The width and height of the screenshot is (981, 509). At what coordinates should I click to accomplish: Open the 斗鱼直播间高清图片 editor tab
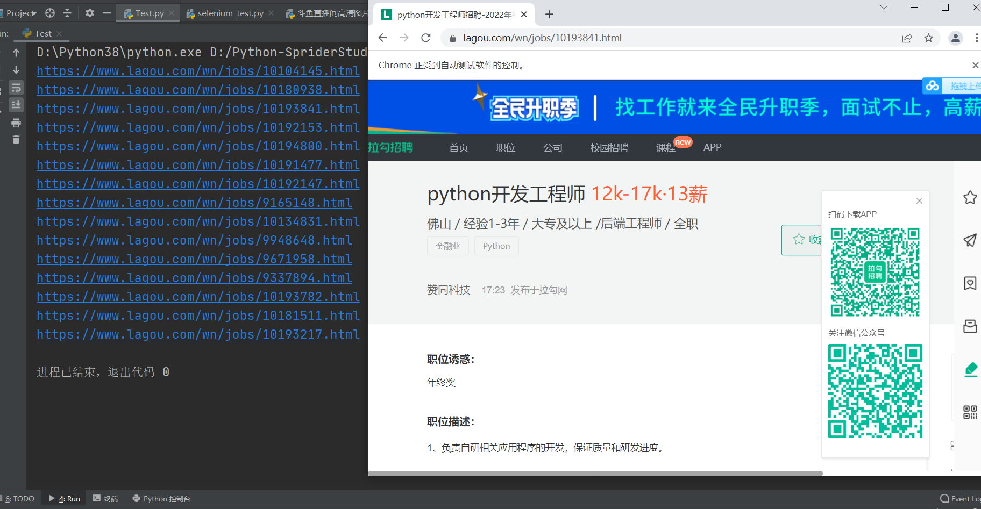point(327,13)
